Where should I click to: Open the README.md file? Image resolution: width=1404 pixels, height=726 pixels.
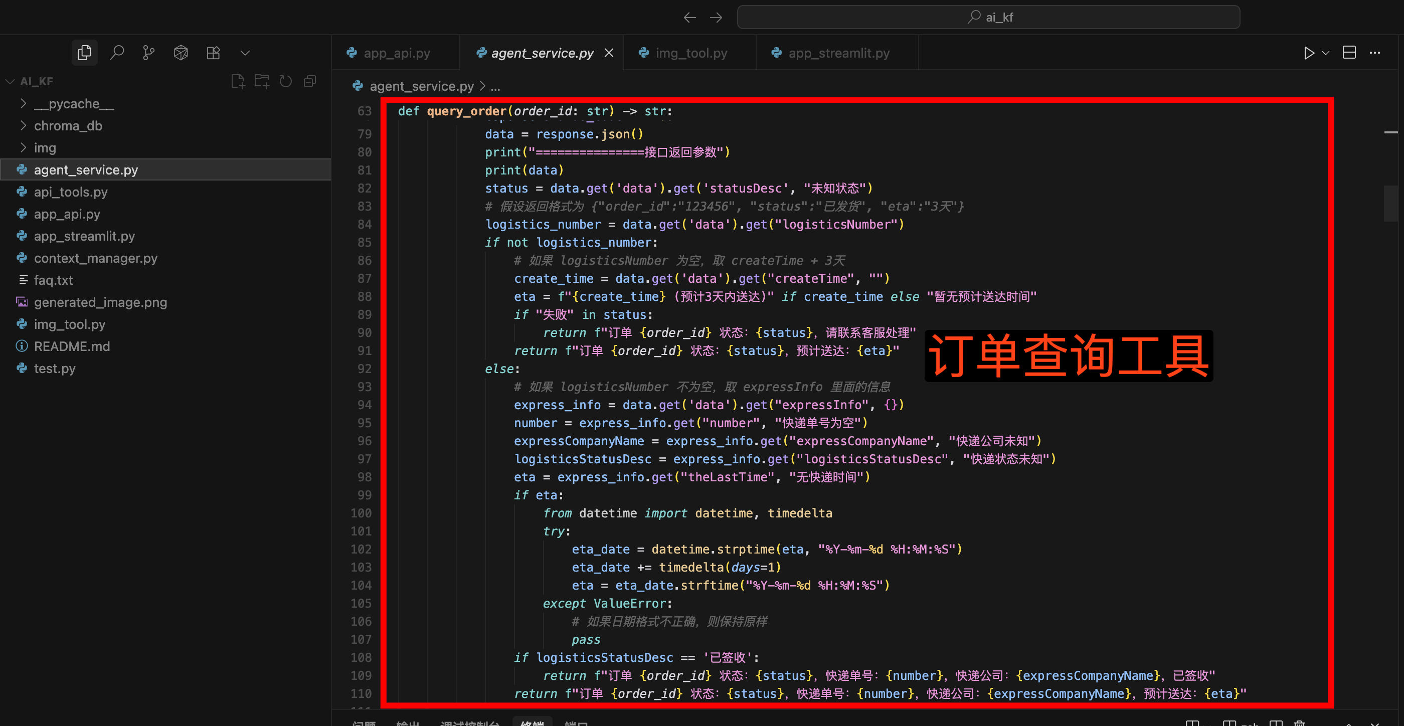71,346
